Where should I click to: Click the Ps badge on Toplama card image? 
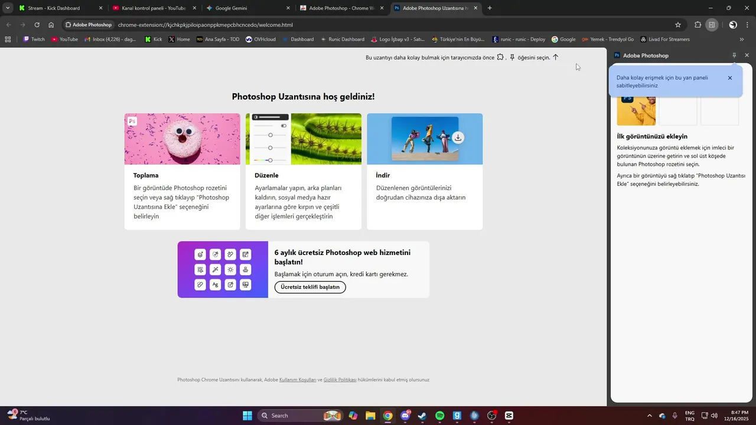point(132,121)
